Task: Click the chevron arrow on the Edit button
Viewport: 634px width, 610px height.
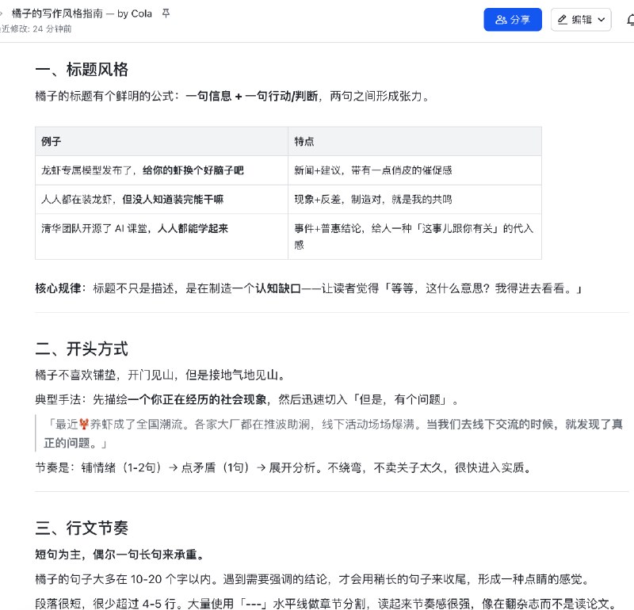Action: 600,20
